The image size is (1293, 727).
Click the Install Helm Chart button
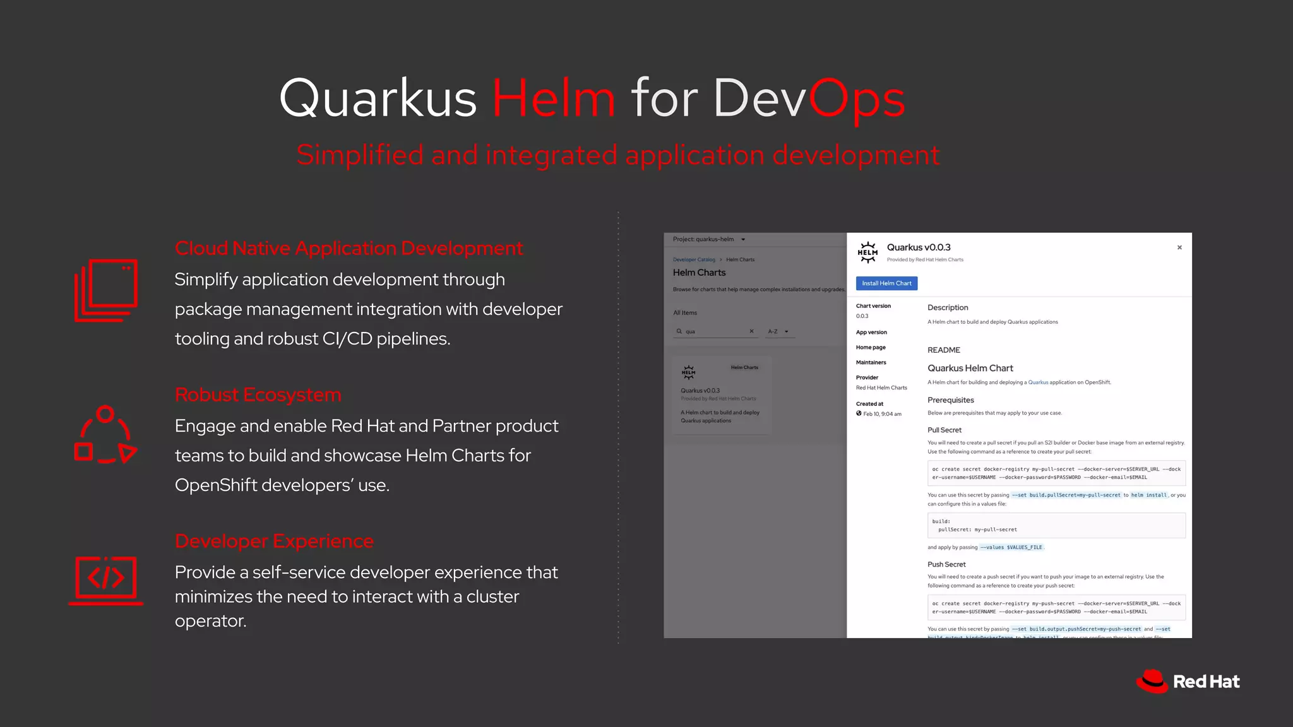click(x=886, y=283)
